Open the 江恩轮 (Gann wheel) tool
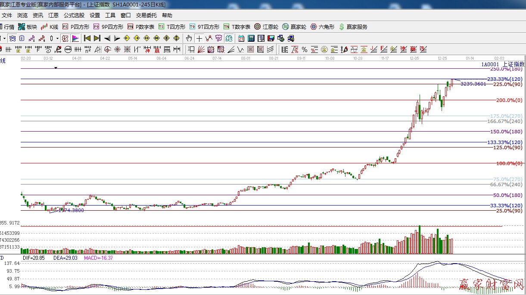The height and width of the screenshot is (295, 526). (x=266, y=27)
